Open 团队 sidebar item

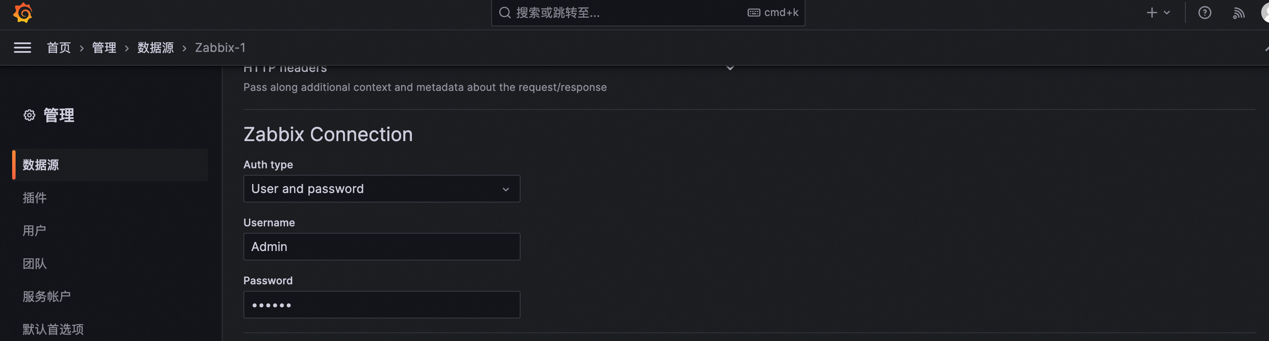(x=35, y=264)
